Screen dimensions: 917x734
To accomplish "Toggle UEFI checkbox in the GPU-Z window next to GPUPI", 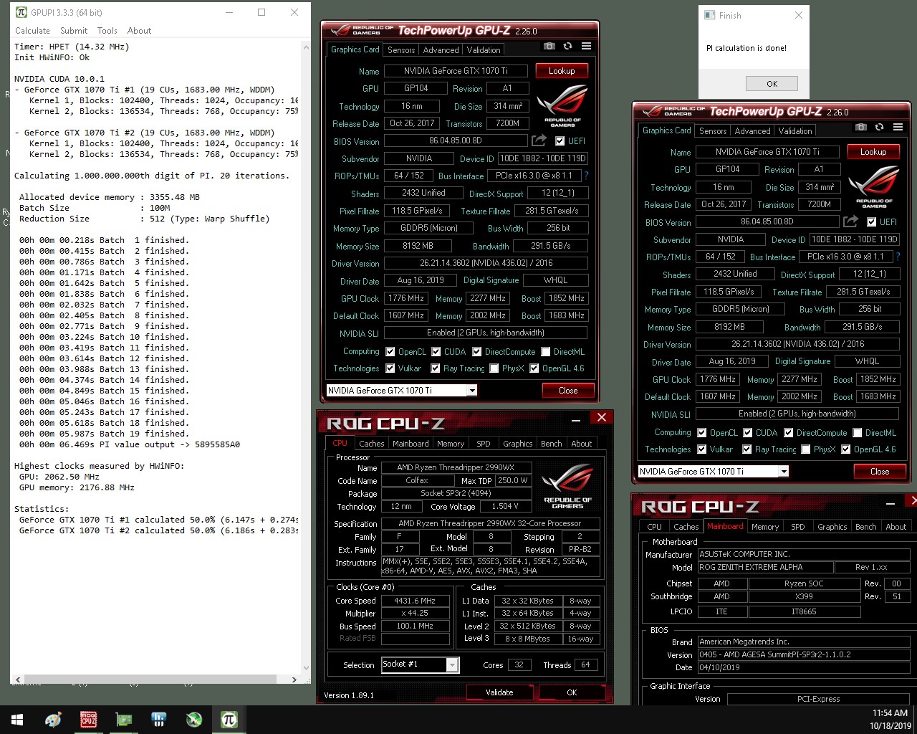I will click(560, 141).
